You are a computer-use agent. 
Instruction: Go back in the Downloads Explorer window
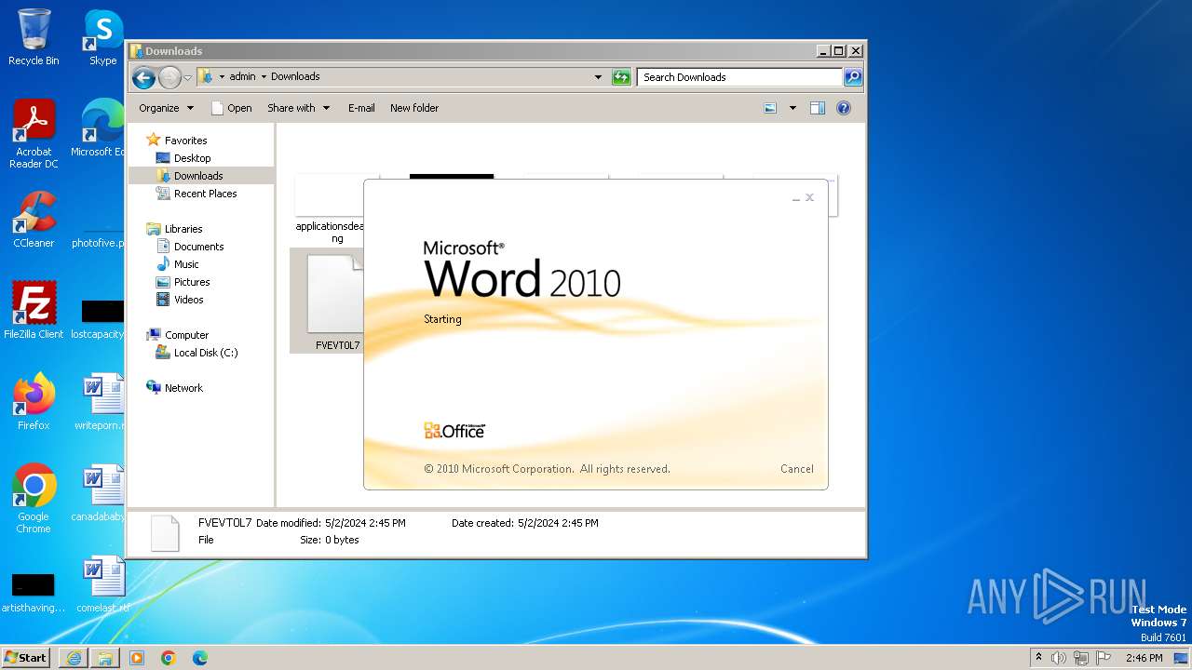(x=143, y=77)
